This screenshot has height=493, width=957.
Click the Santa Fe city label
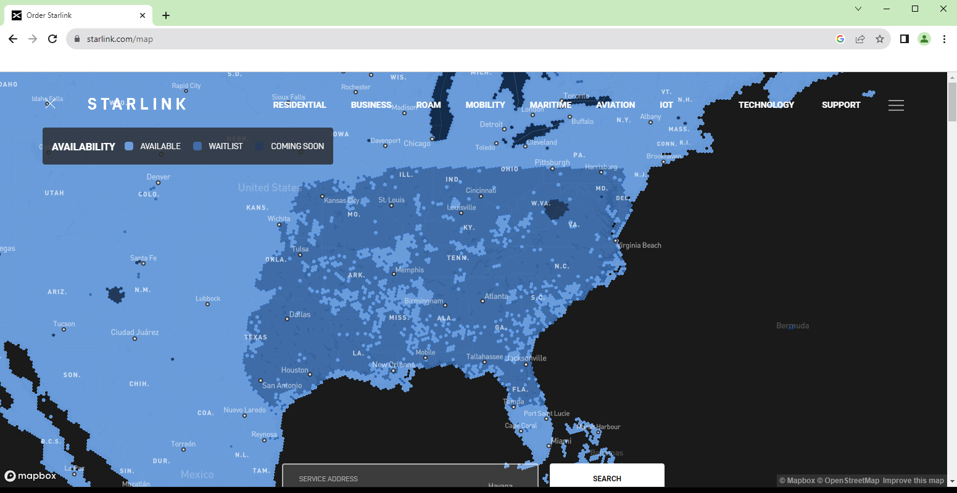[x=143, y=258]
